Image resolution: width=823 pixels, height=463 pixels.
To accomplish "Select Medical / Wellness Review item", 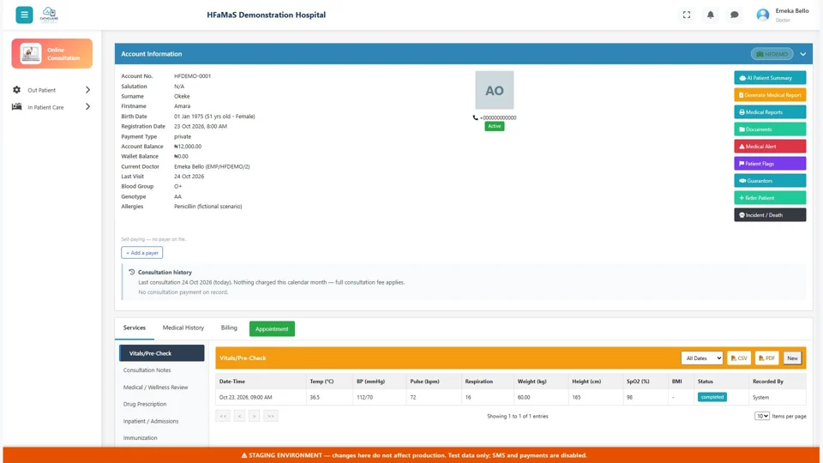I will [155, 387].
